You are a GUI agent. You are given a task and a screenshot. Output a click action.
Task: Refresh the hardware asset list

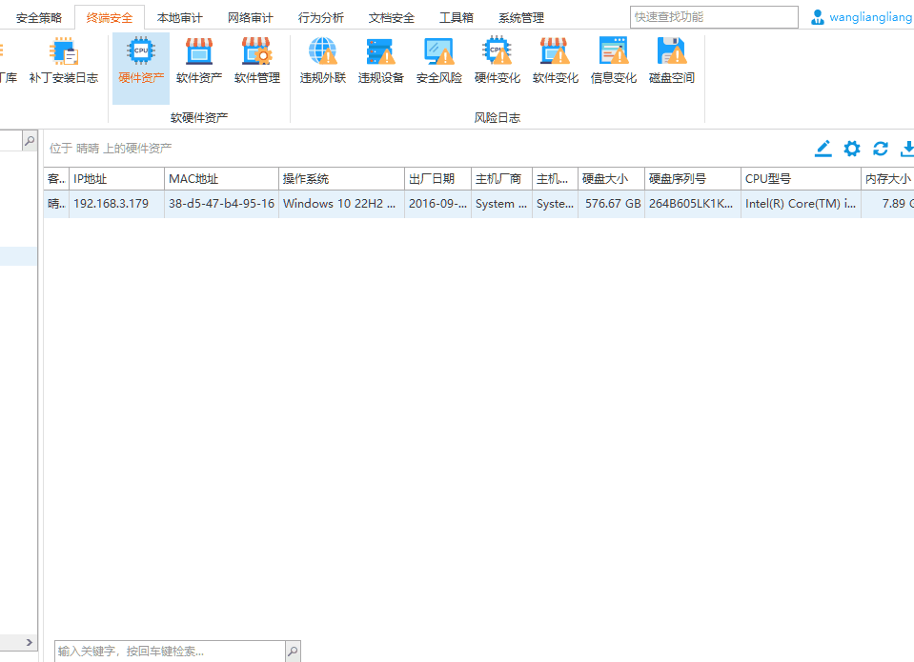pos(881,149)
